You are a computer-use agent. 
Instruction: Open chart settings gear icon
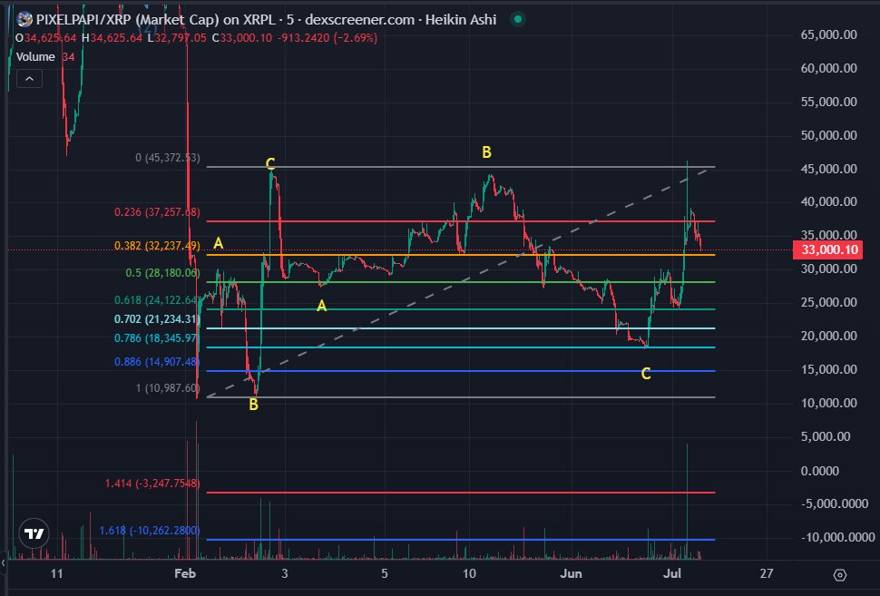pos(839,574)
